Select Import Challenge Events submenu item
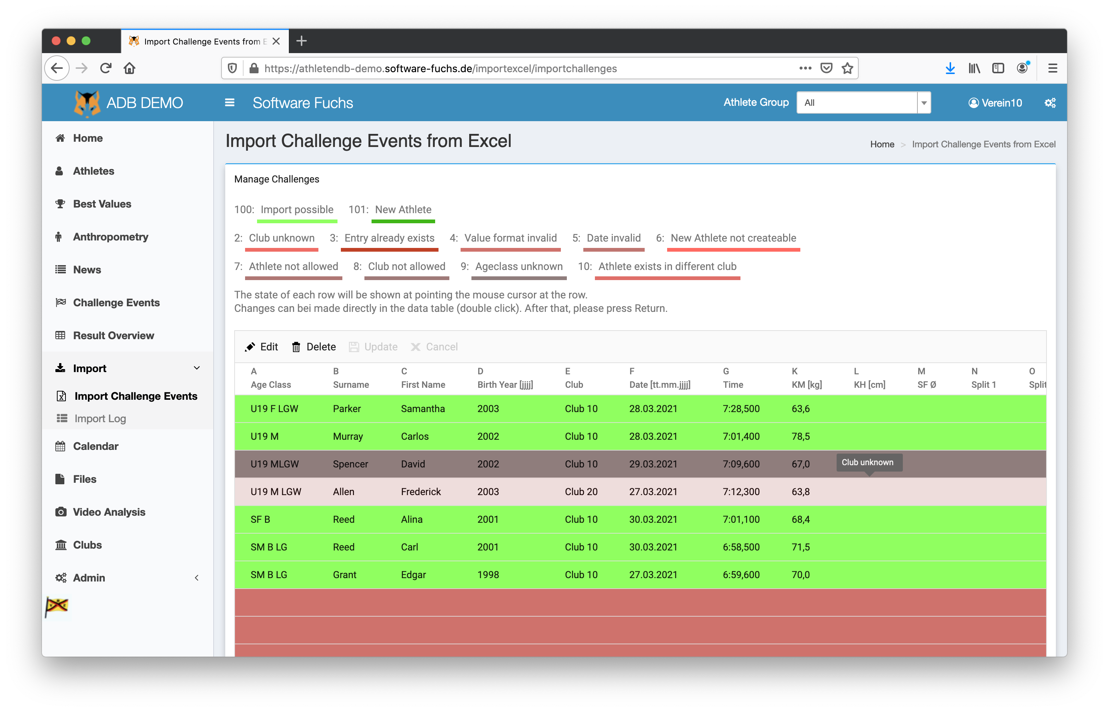Image resolution: width=1109 pixels, height=712 pixels. 135,396
